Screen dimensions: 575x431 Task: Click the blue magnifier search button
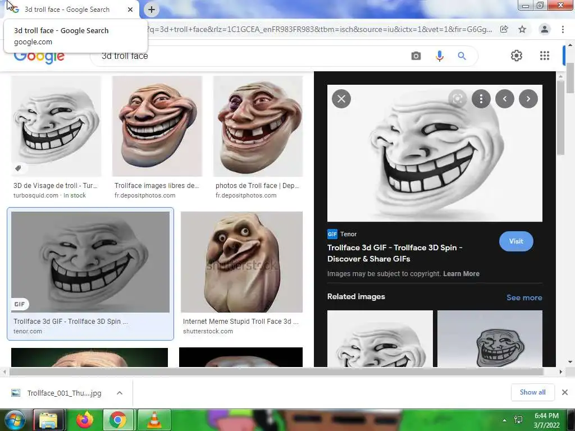tap(462, 56)
